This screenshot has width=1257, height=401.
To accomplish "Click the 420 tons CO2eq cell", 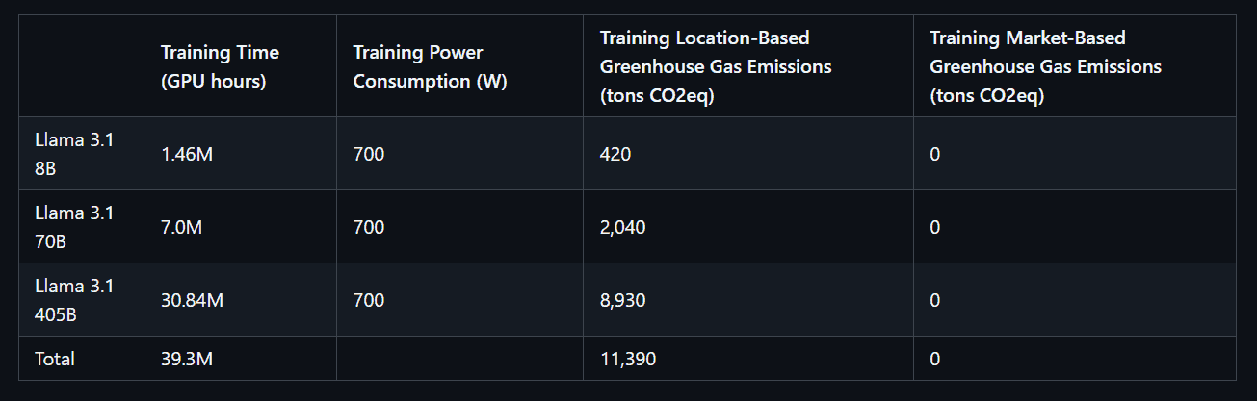I will point(615,154).
